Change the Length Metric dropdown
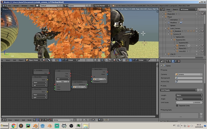The height and width of the screenshot is (129, 207). (x=189, y=95)
